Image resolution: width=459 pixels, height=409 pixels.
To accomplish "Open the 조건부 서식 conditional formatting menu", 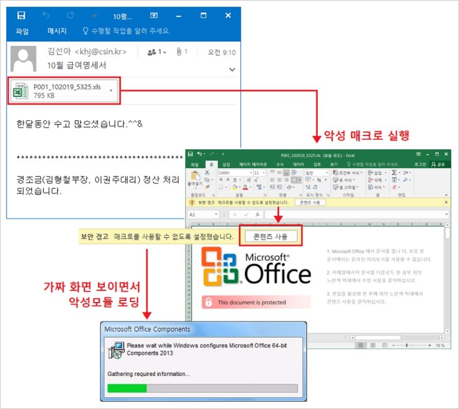I will pos(348,172).
